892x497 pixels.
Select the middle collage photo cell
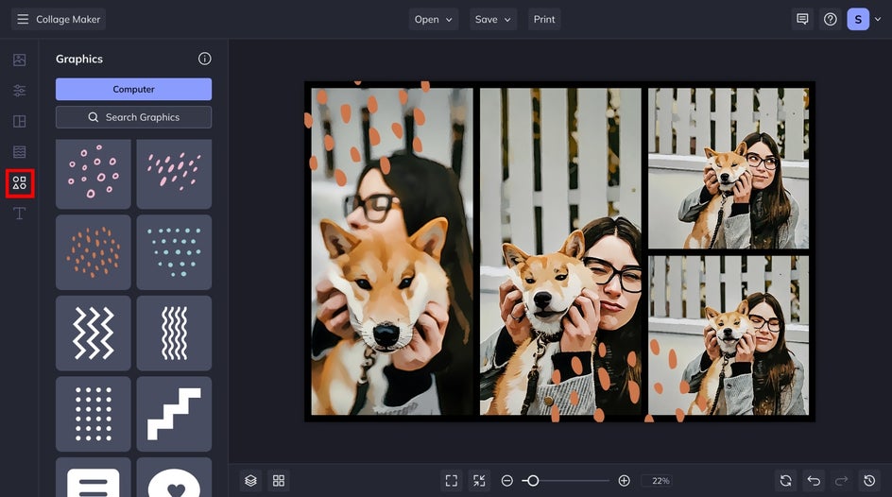click(560, 250)
